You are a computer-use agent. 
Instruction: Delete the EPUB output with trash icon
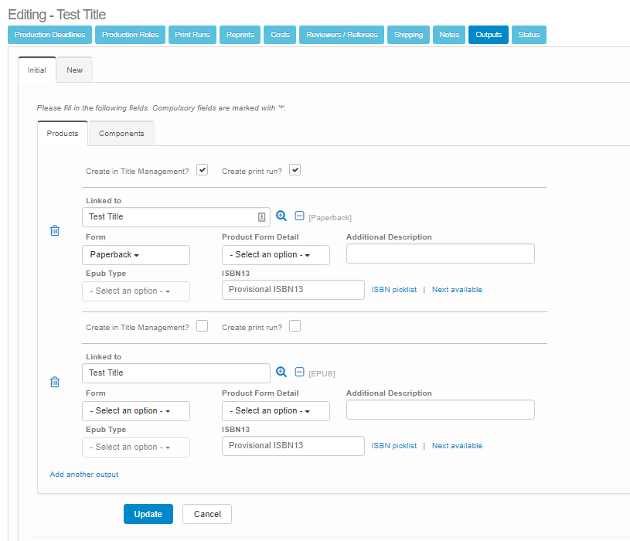tap(55, 382)
